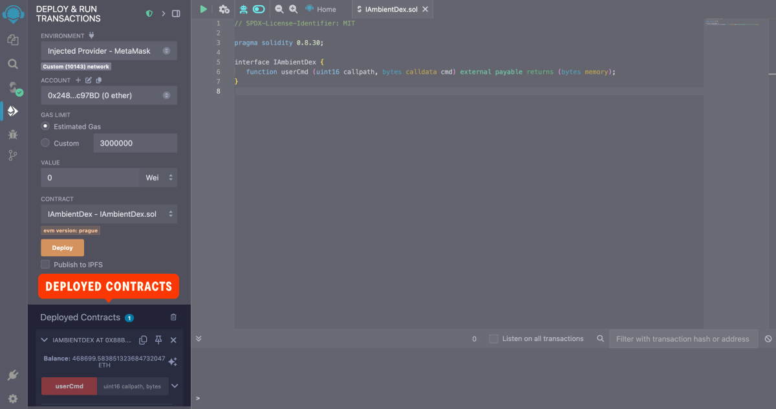Click the compile gears icon in editor toolbar
Viewport: 776px width, 409px height.
(x=224, y=9)
